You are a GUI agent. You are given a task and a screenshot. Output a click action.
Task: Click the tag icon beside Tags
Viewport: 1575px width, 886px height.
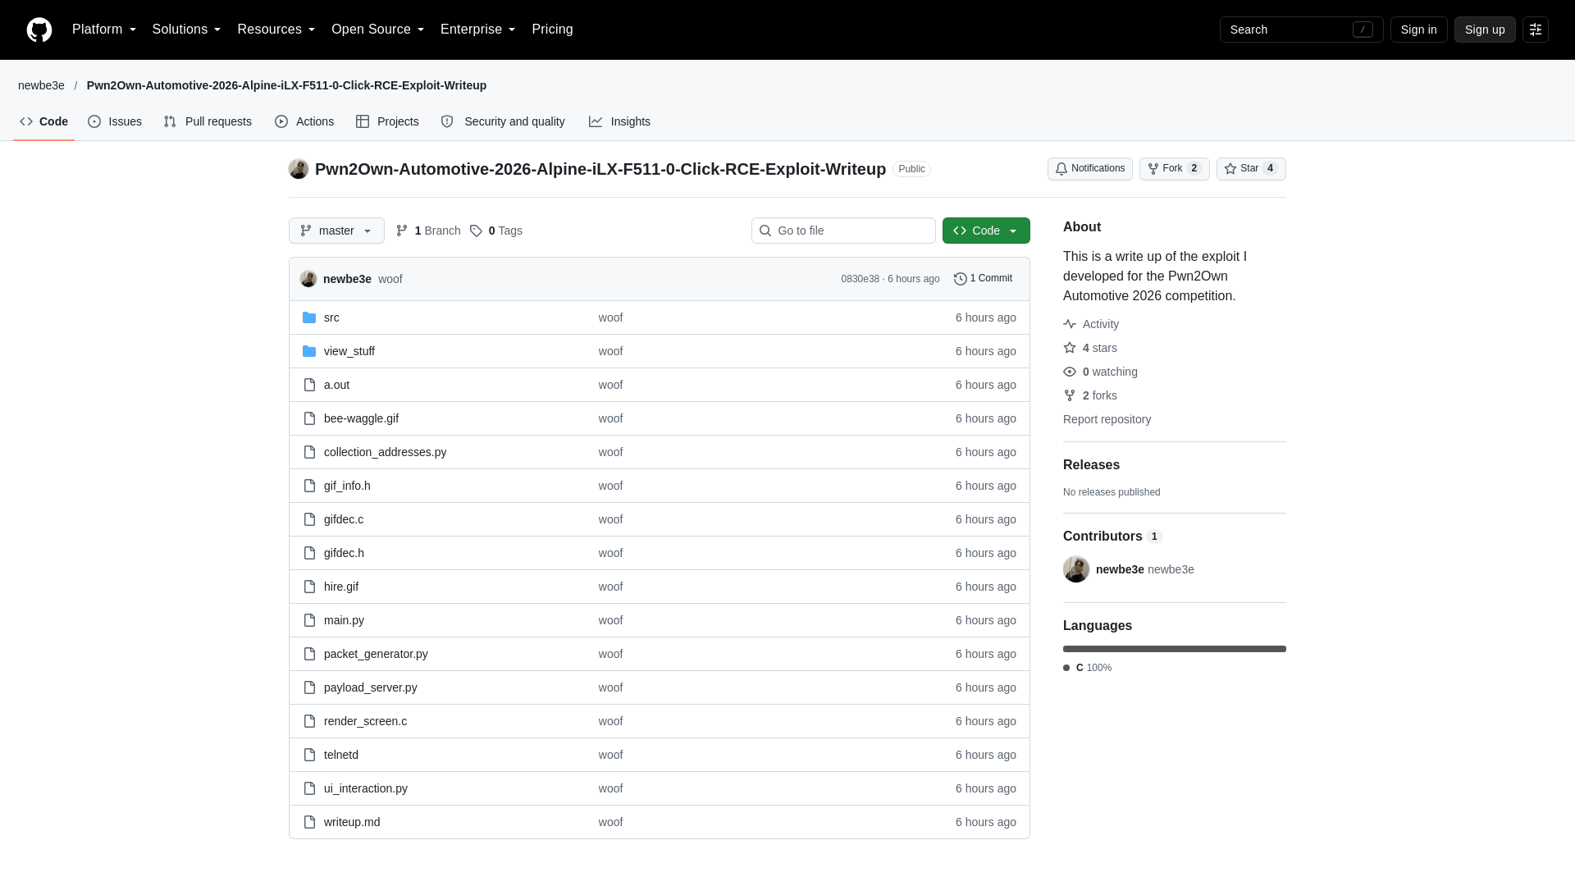476,231
